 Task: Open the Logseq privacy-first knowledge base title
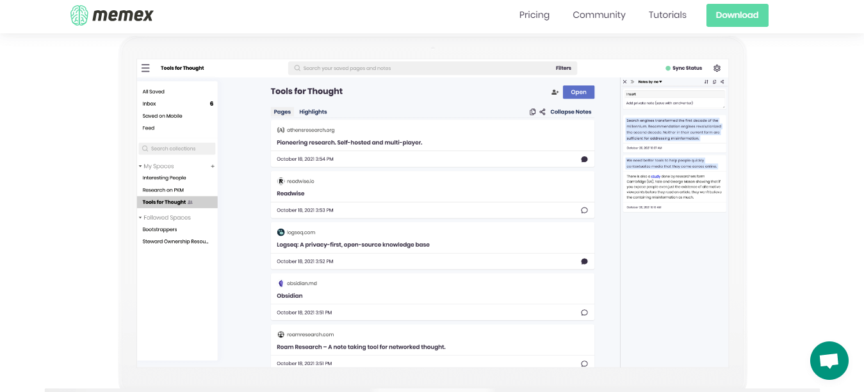(x=354, y=245)
